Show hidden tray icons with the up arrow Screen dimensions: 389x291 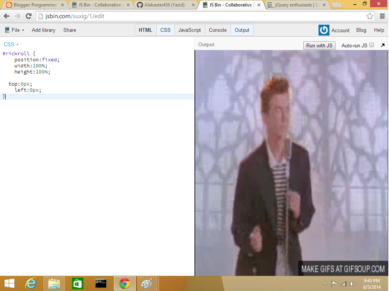point(325,284)
